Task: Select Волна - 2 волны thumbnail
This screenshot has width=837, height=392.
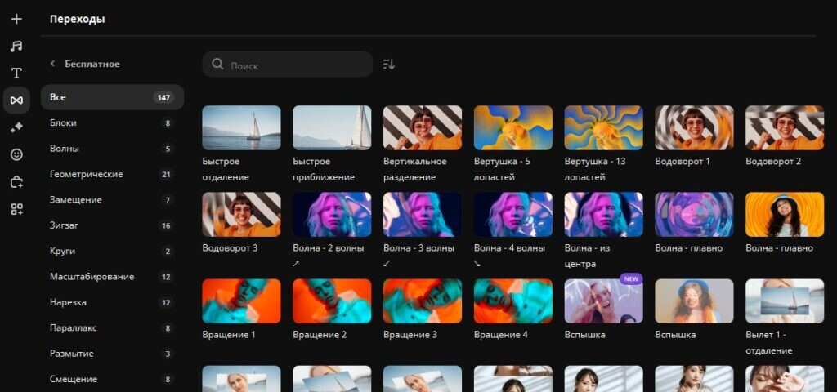Action: click(x=332, y=215)
